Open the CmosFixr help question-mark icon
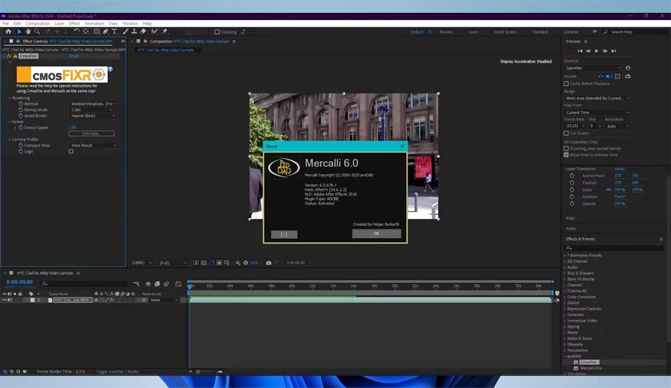 111,69
